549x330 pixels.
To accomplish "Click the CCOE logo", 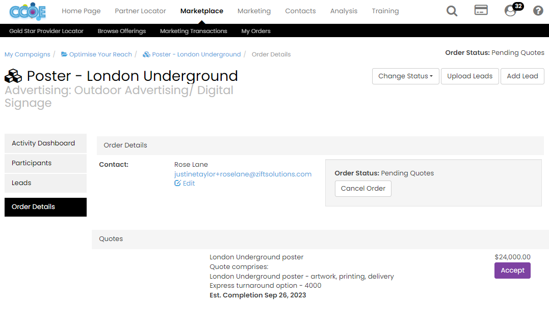I will [28, 11].
